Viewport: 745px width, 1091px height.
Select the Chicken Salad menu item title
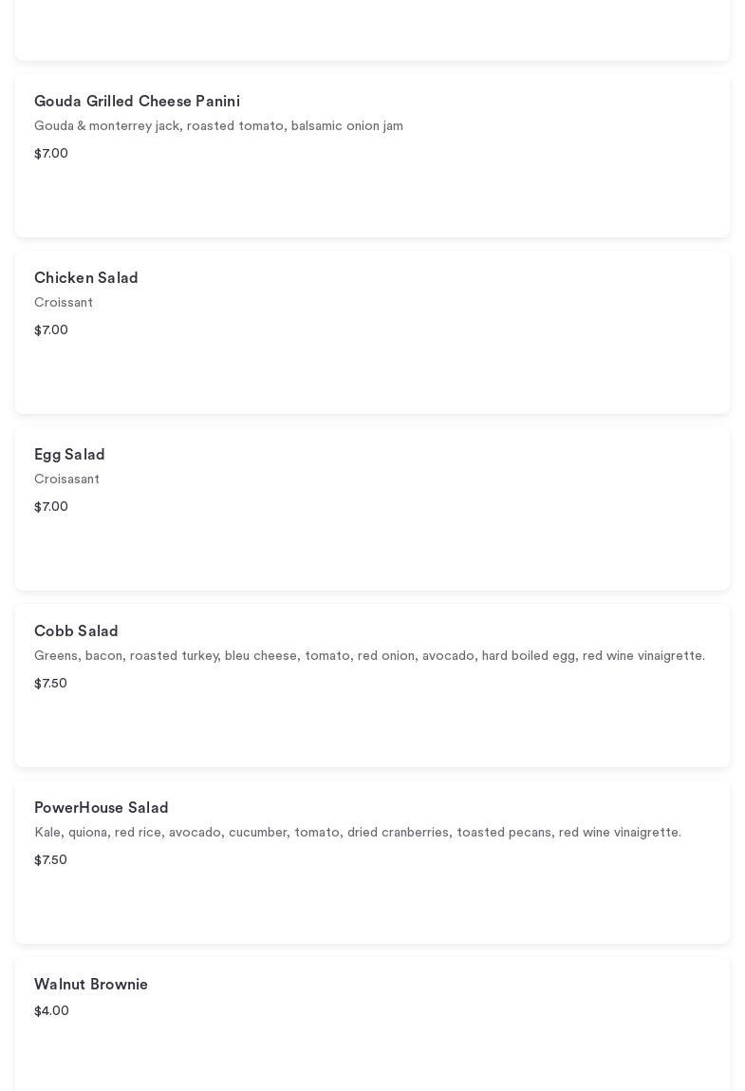86,278
